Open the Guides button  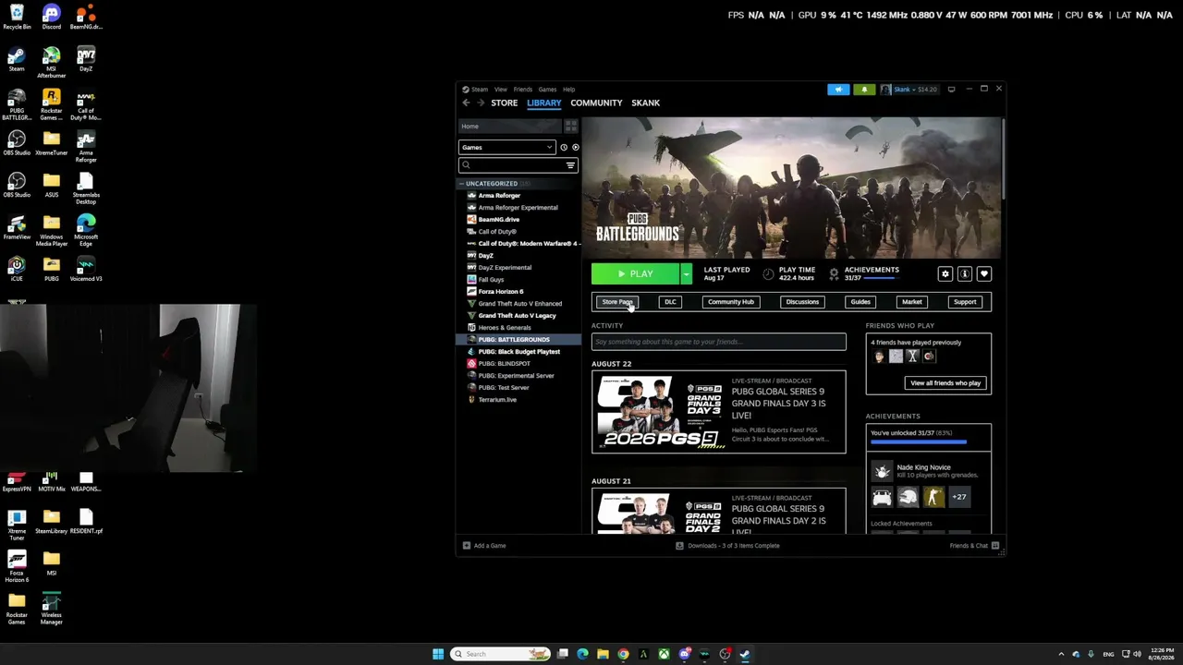click(860, 302)
